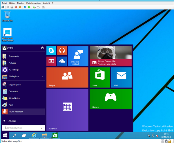Click the mouse status icon in status bar

[166, 141]
